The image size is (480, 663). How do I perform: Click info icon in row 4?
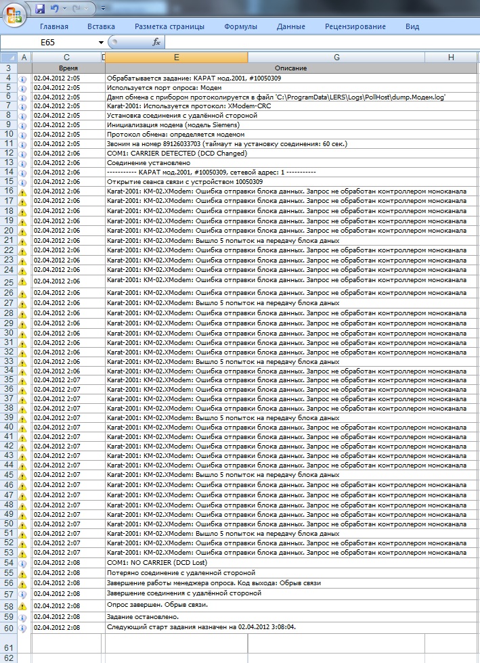point(23,79)
